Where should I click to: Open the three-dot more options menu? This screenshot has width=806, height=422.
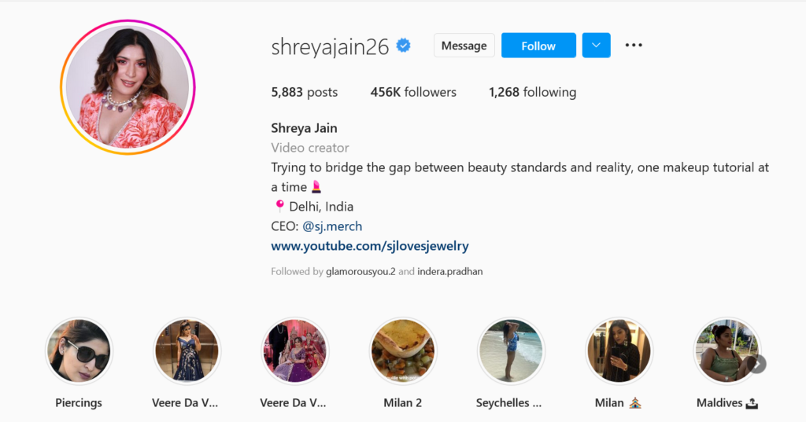[x=634, y=45]
